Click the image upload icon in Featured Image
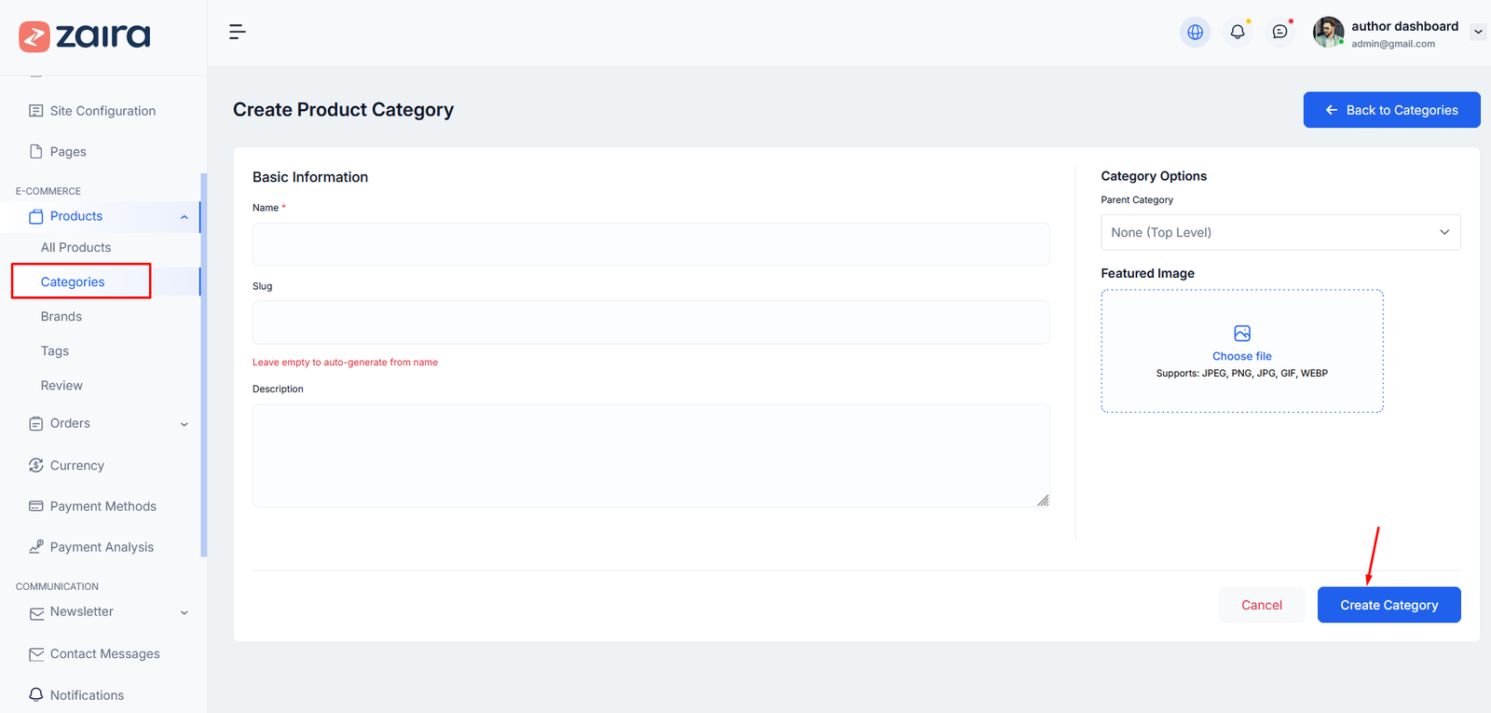Image resolution: width=1491 pixels, height=713 pixels. tap(1242, 334)
